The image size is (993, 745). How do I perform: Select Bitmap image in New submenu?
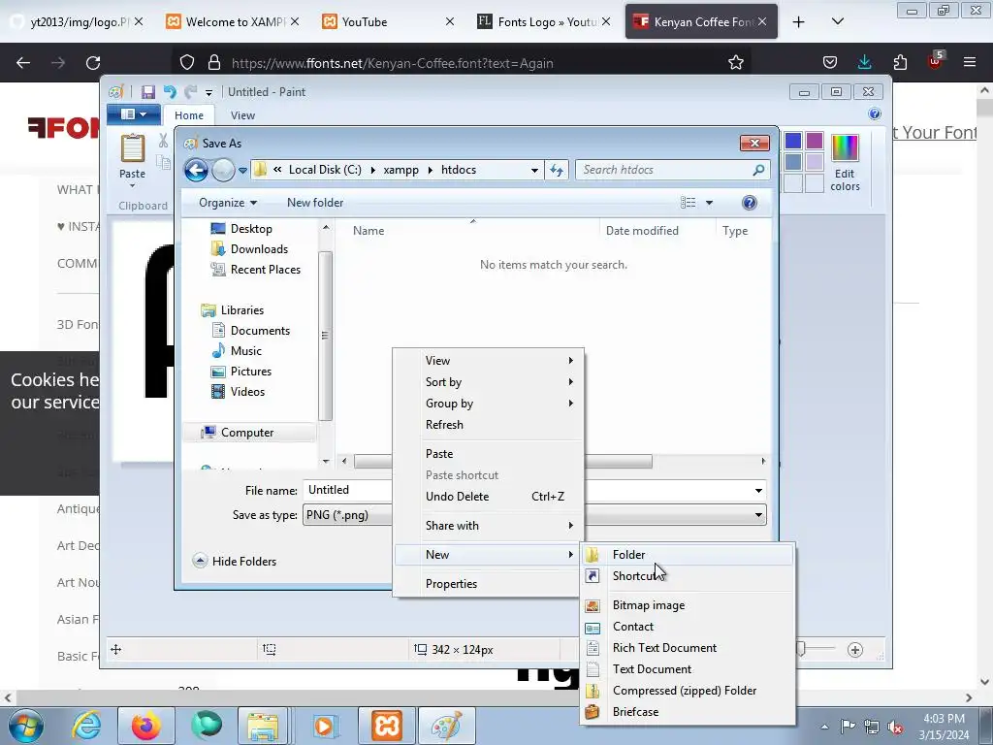click(687, 605)
